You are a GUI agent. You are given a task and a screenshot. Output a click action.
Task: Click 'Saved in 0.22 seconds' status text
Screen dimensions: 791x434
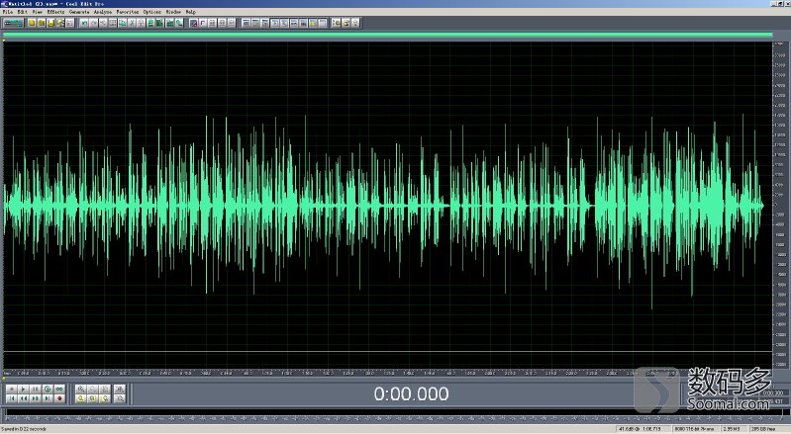[25, 429]
